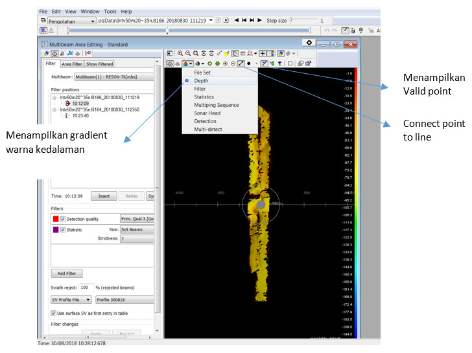Viewport: 472px width, 353px height.
Task: Click the yellow flashlight highlight icon
Action: coord(227,54)
